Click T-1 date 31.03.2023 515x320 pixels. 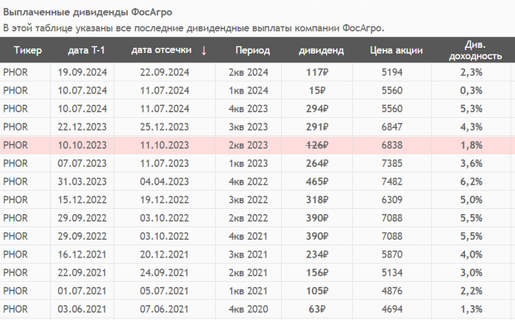click(x=82, y=182)
